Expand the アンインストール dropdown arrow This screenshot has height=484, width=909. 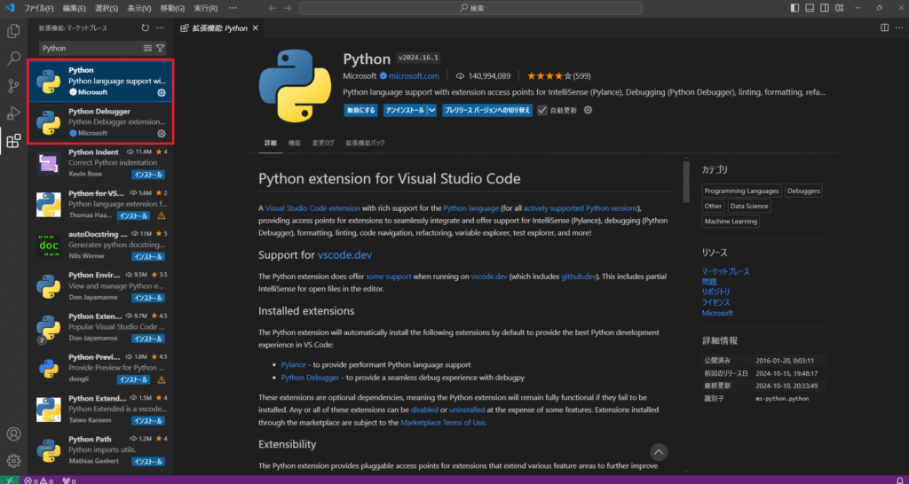(x=431, y=110)
